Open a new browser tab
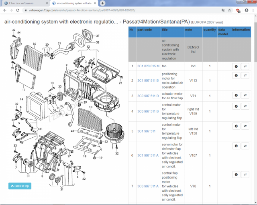Viewport: 257px width, 205px height. click(x=102, y=3)
